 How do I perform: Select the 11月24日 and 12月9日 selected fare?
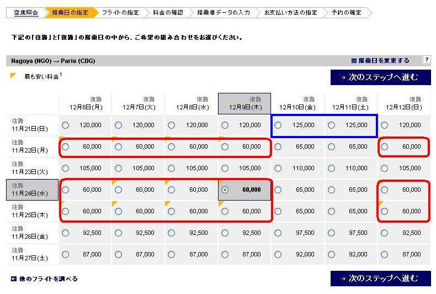point(225,190)
